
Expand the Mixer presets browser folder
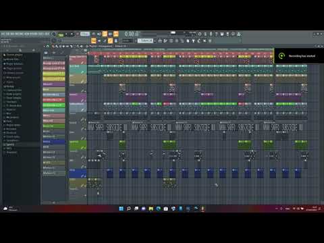pyautogui.click(x=11, y=77)
